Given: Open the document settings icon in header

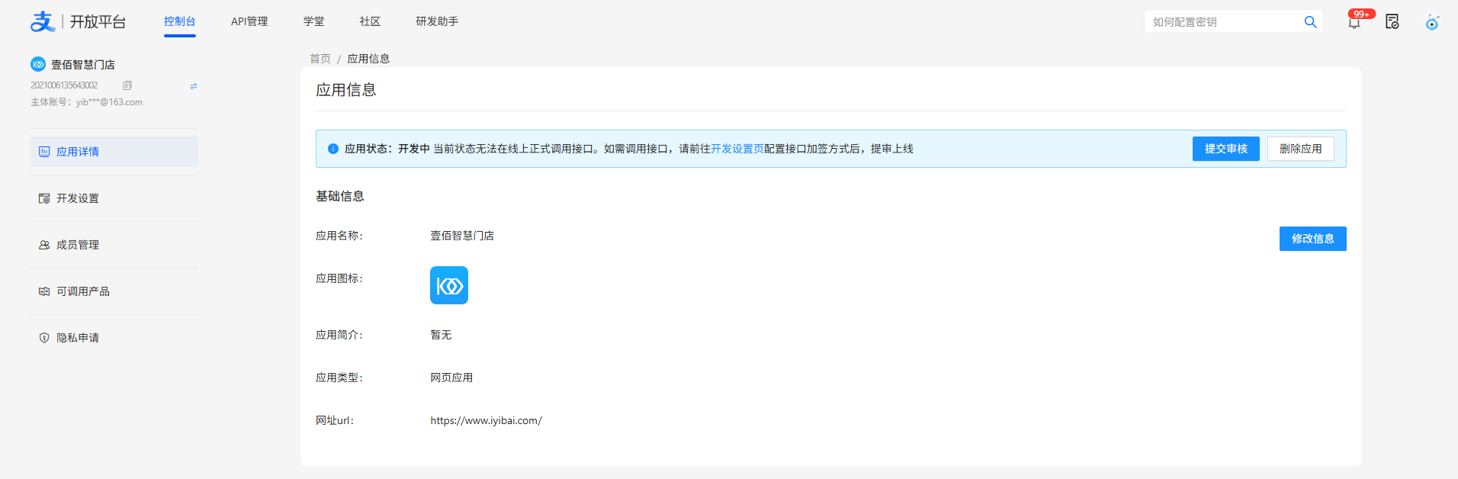Looking at the screenshot, I should tap(1392, 22).
